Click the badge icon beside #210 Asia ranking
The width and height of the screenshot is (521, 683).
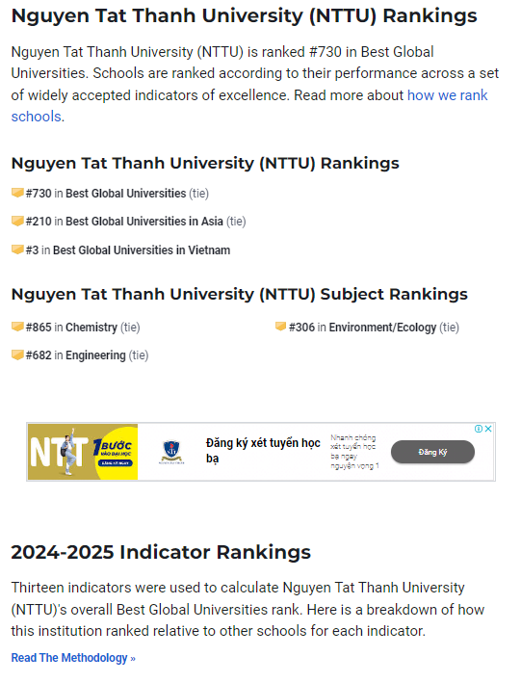pyautogui.click(x=17, y=221)
